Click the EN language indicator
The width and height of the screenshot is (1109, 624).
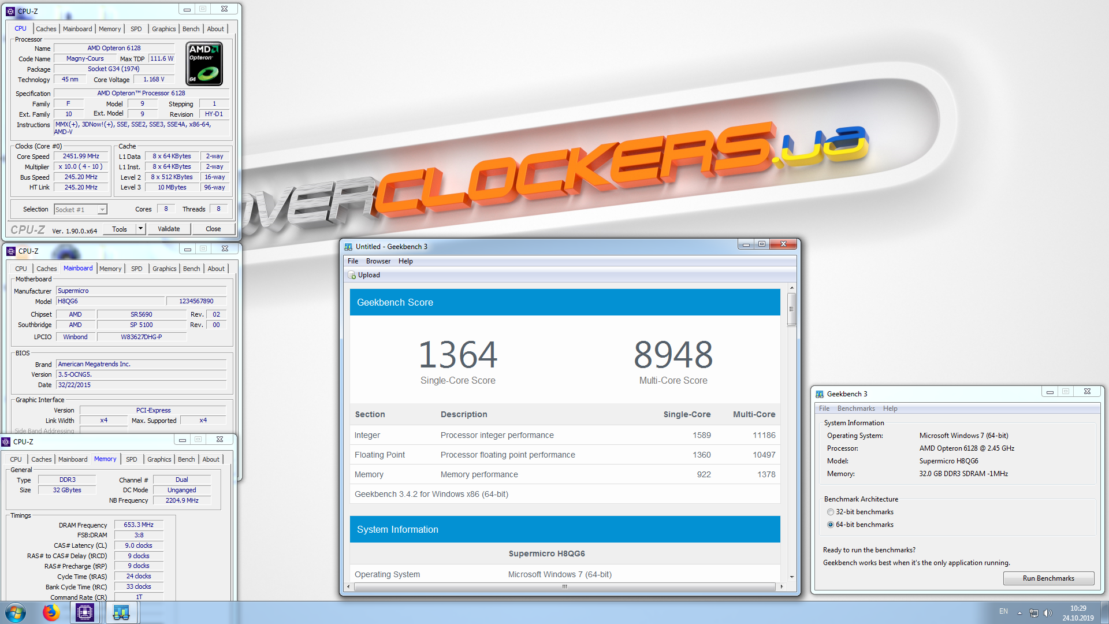pyautogui.click(x=1003, y=611)
